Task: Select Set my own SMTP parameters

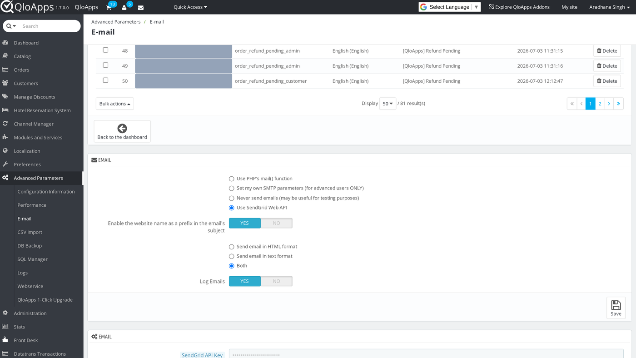Action: click(232, 189)
